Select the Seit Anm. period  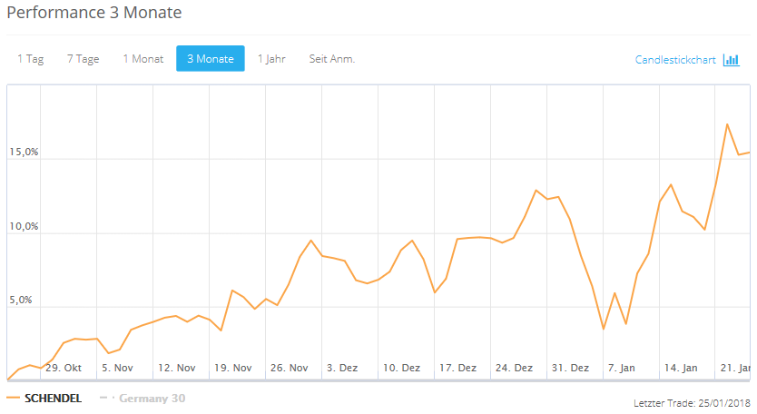[332, 59]
